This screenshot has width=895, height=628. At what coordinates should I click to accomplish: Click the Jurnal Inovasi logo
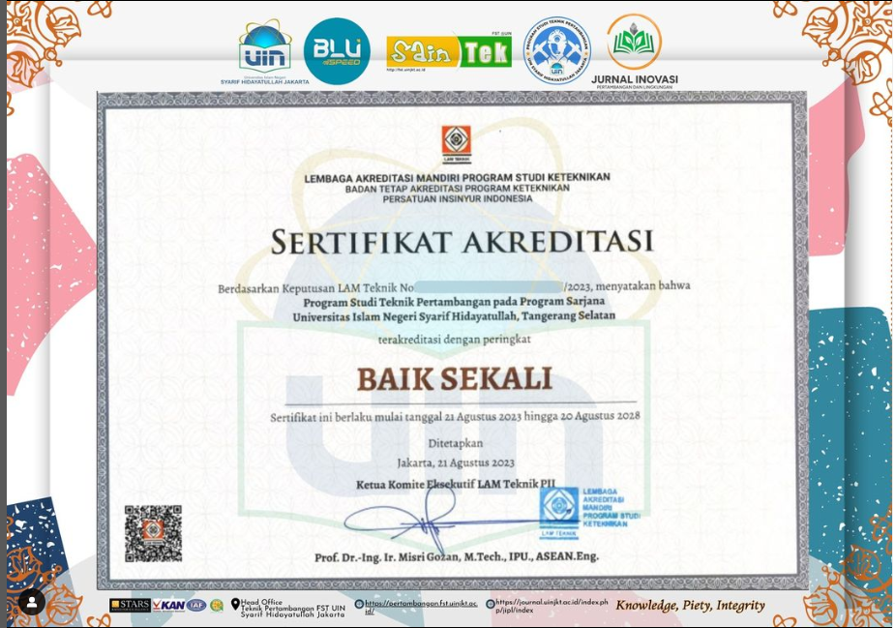click(634, 51)
